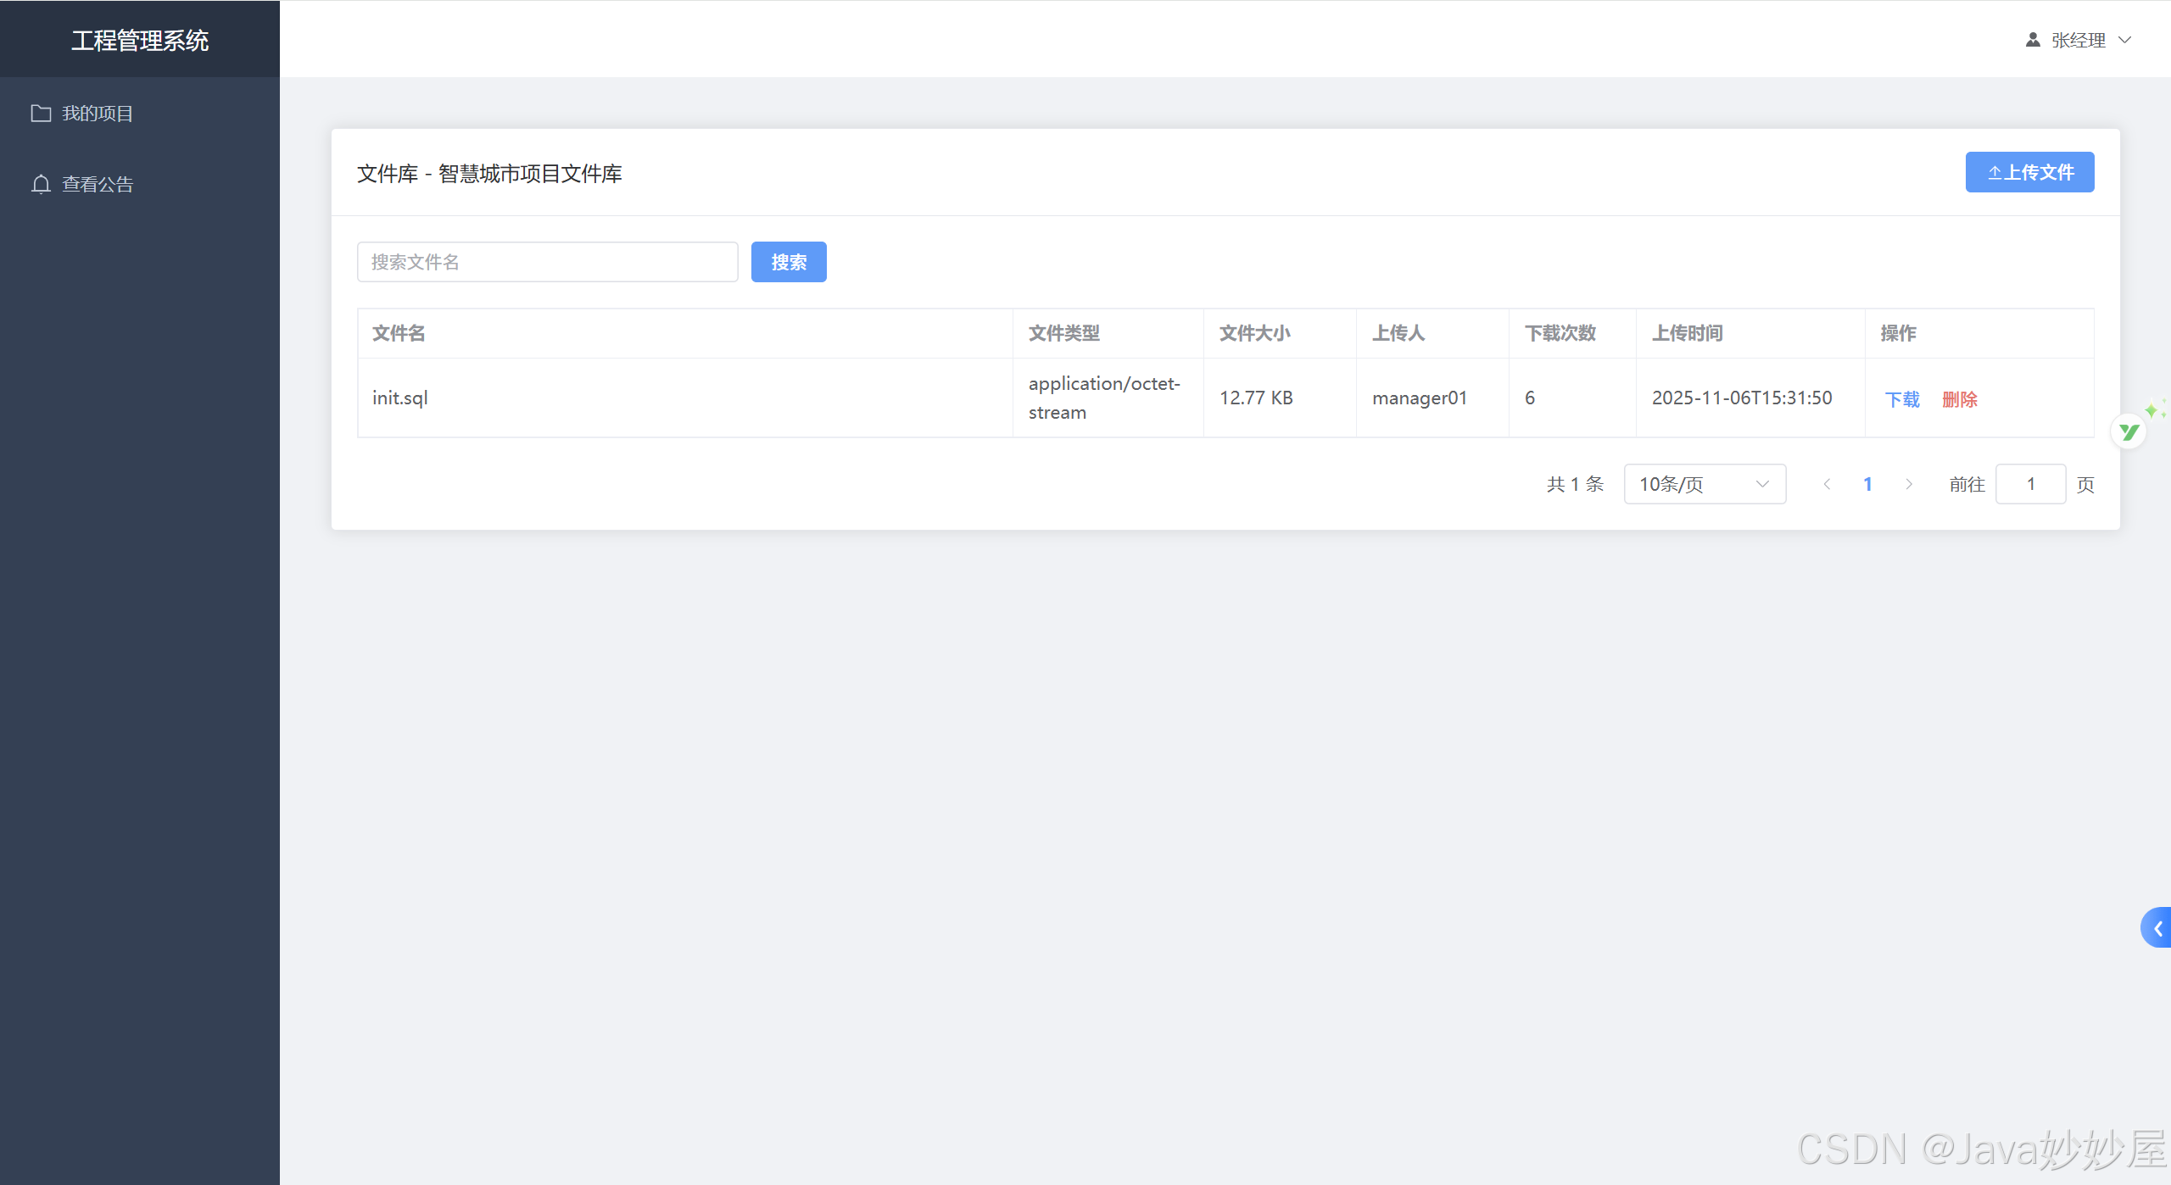Click the 张经理 username

pyautogui.click(x=2079, y=40)
